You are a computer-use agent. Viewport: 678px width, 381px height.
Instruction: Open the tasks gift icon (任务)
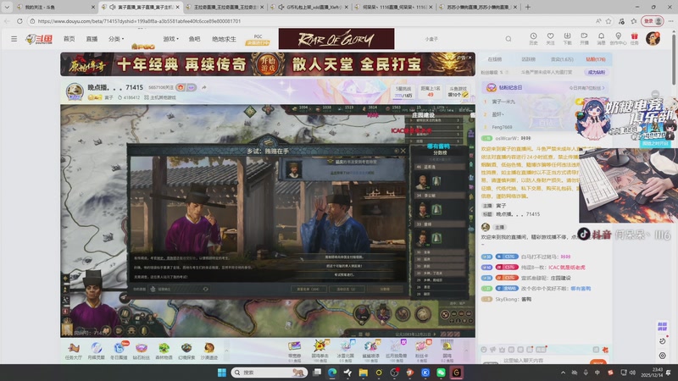pos(634,38)
